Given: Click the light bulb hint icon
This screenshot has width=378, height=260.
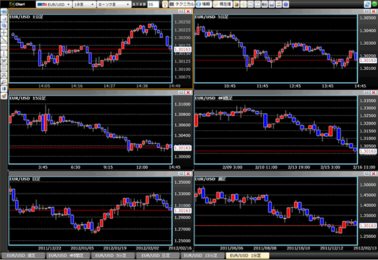Looking at the screenshot, I should click(x=165, y=5).
